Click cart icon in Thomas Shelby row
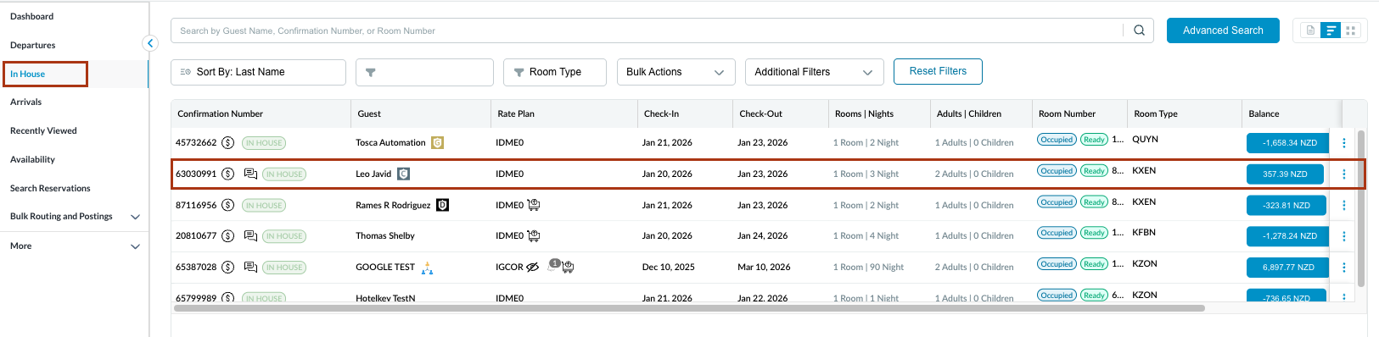1379x337 pixels. tap(534, 235)
